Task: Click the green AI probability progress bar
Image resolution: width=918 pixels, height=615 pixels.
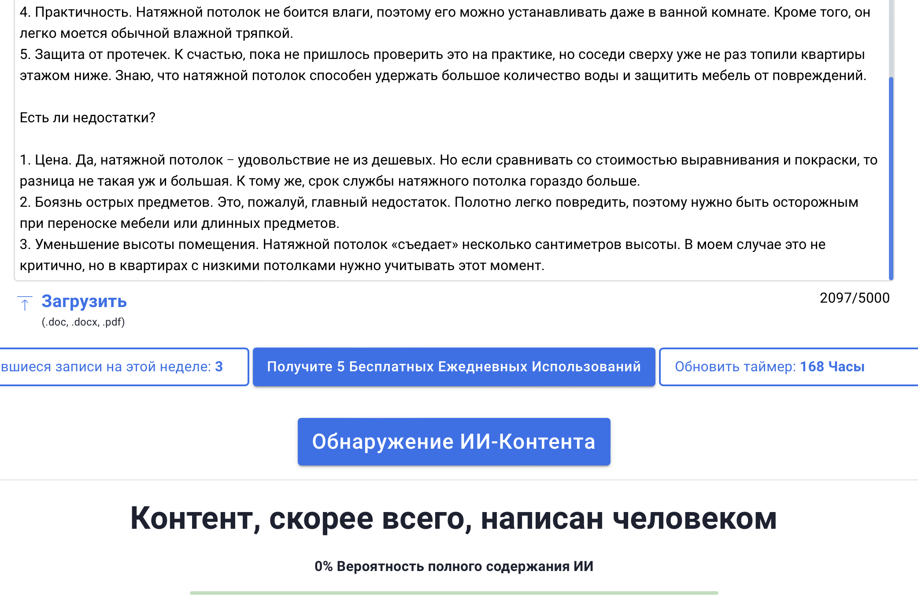Action: pos(454,593)
